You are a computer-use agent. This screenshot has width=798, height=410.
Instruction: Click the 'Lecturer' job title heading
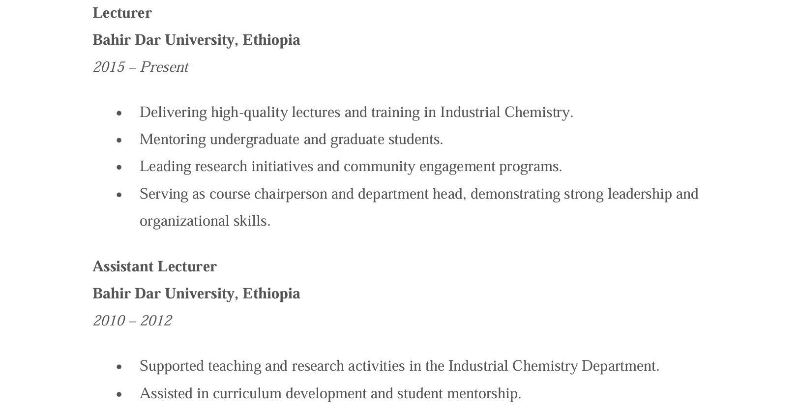click(x=122, y=13)
